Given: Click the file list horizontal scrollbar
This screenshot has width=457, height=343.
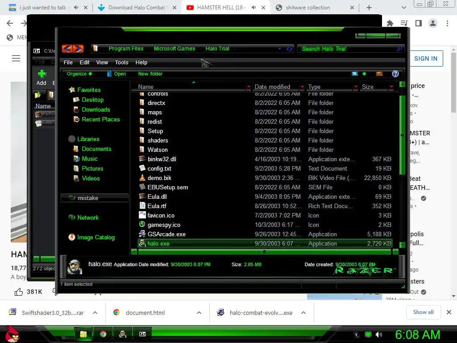Looking at the screenshot, I should click(x=264, y=252).
